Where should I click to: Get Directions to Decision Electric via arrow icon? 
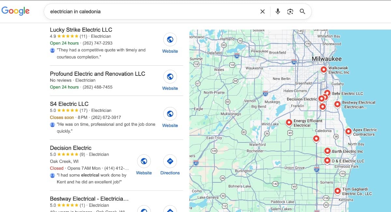170,161
